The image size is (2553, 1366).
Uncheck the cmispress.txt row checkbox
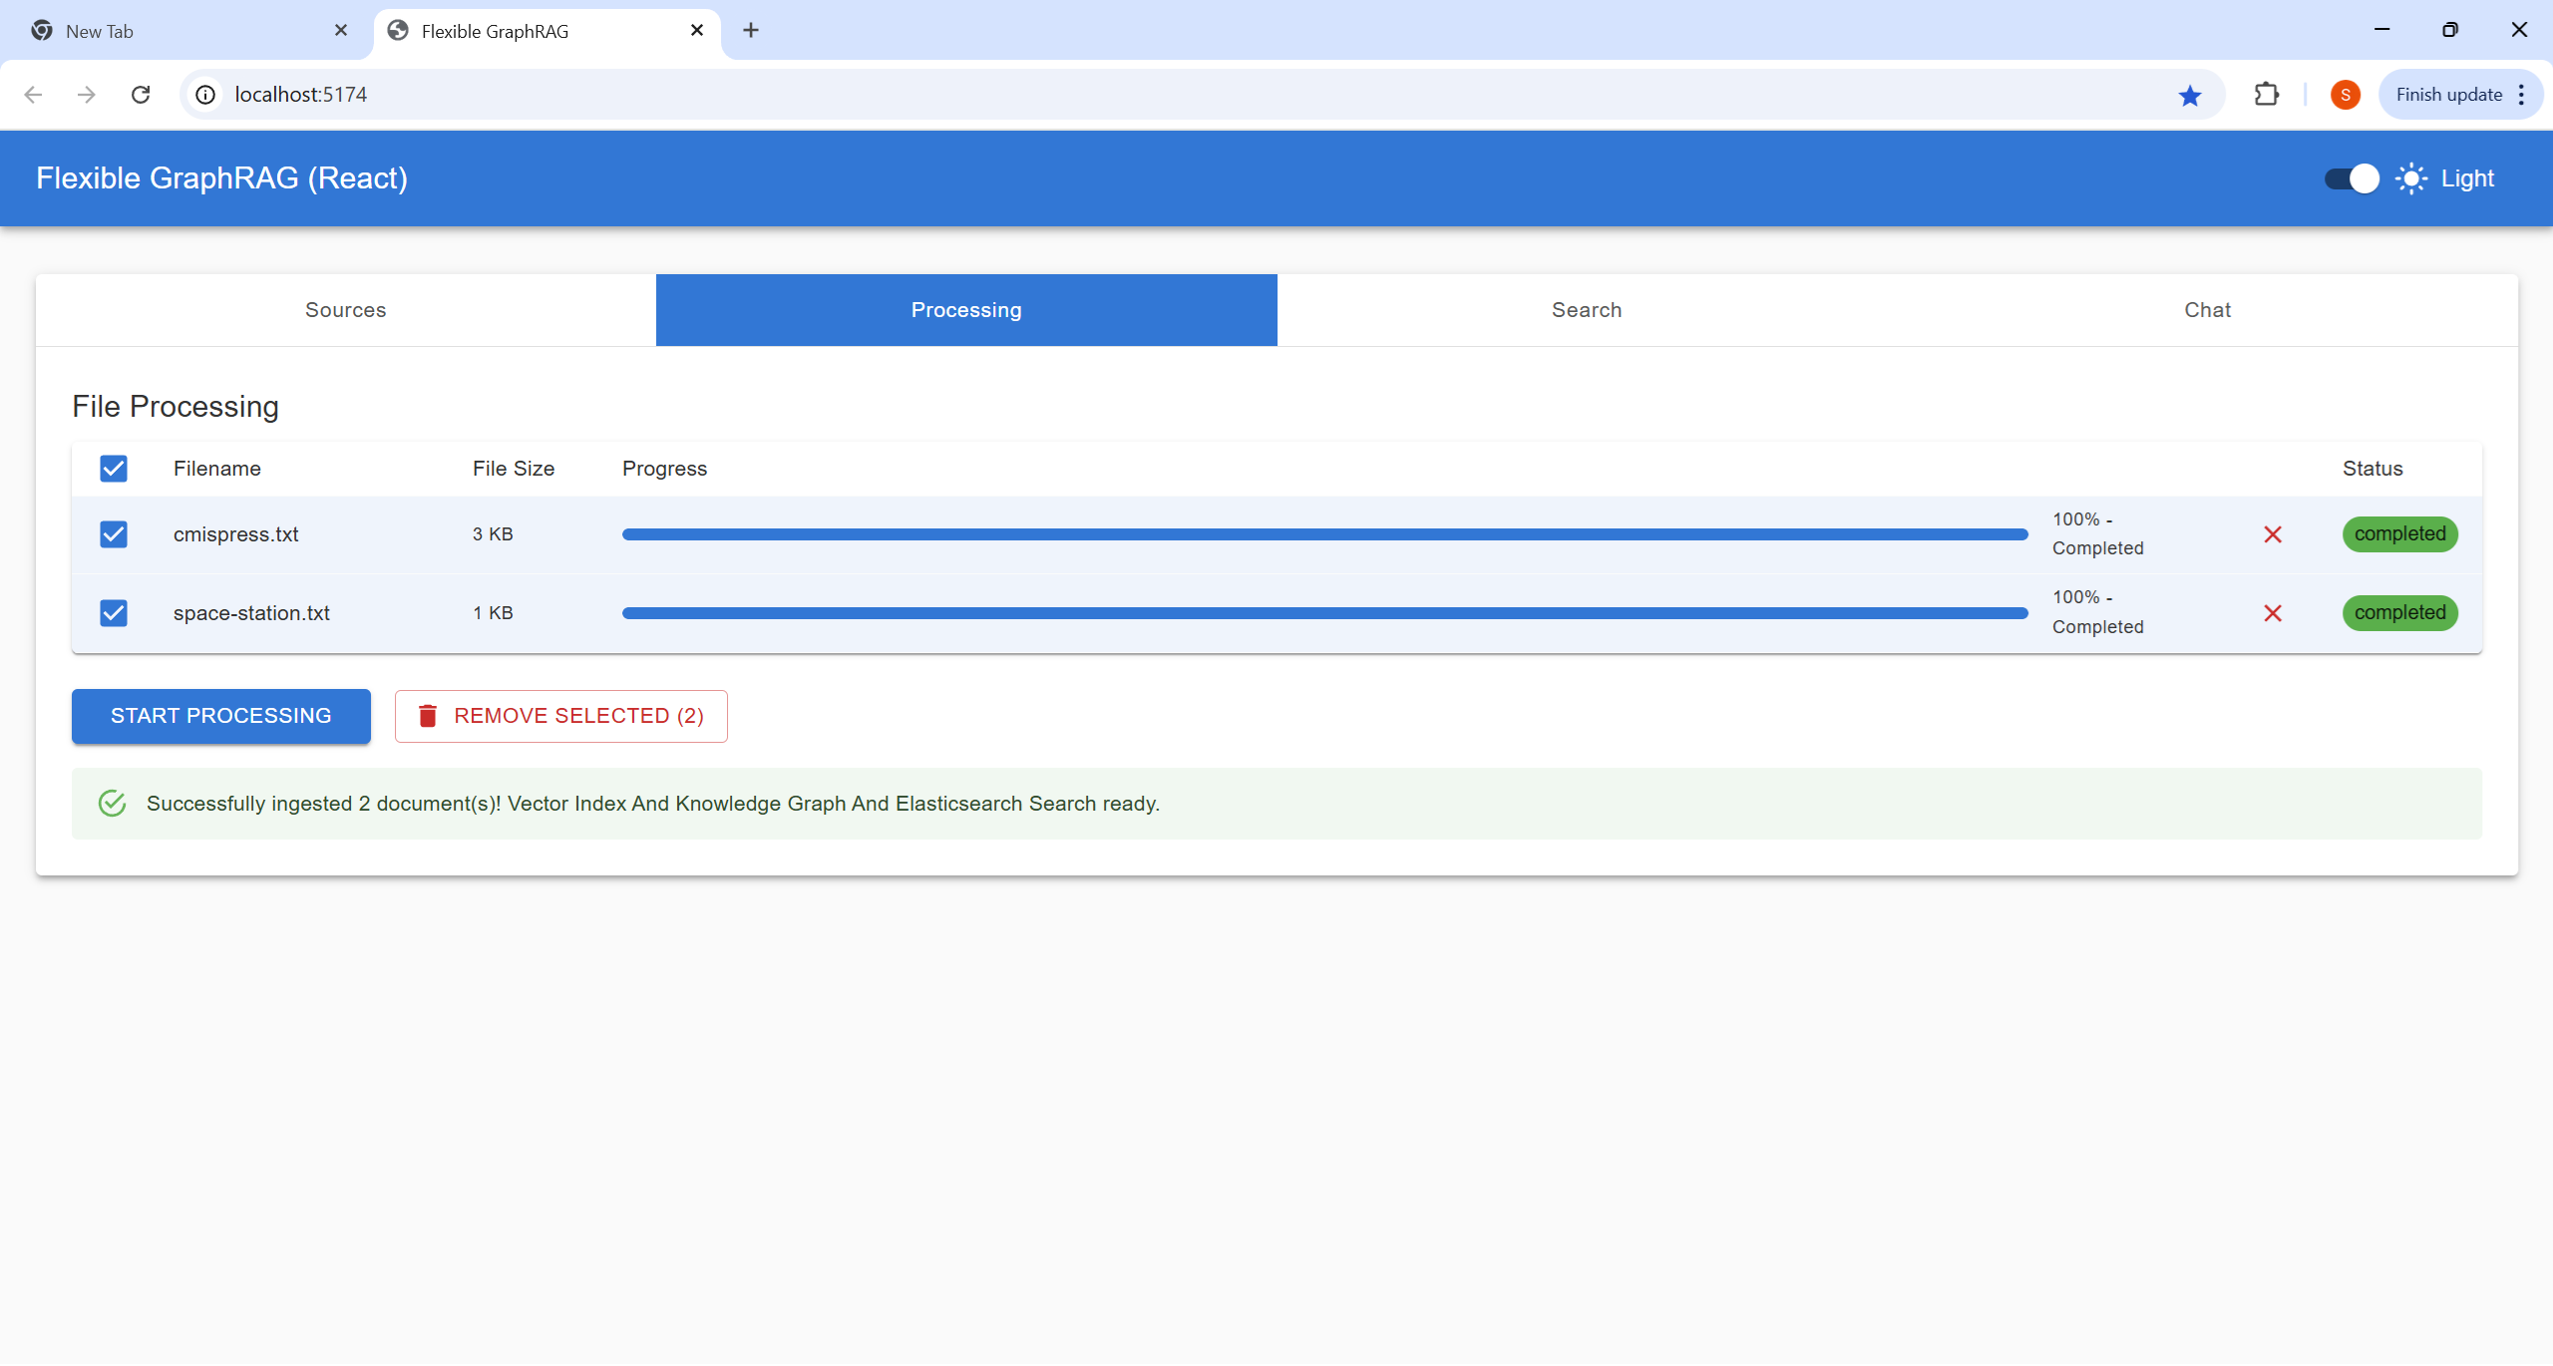click(114, 534)
